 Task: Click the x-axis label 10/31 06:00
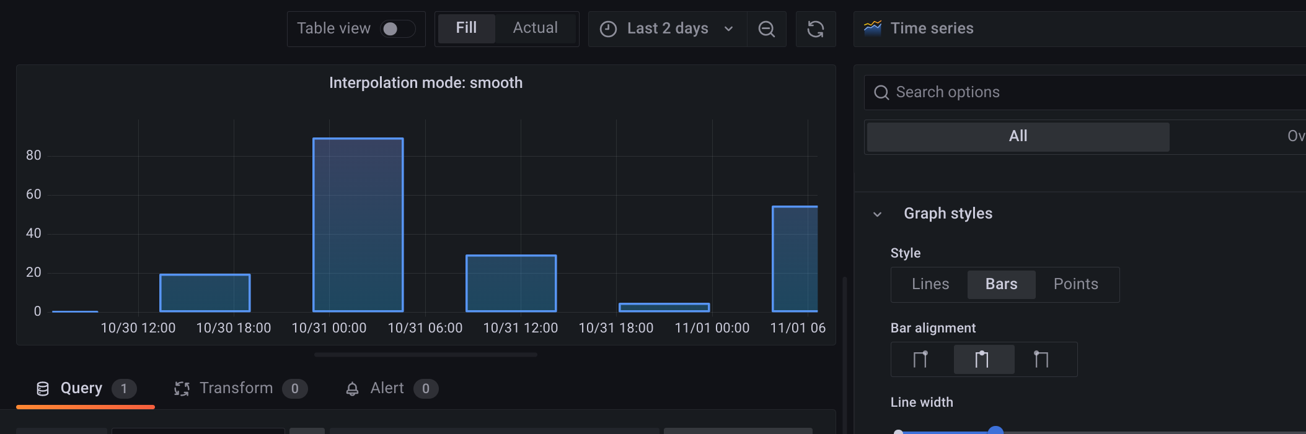pyautogui.click(x=425, y=328)
